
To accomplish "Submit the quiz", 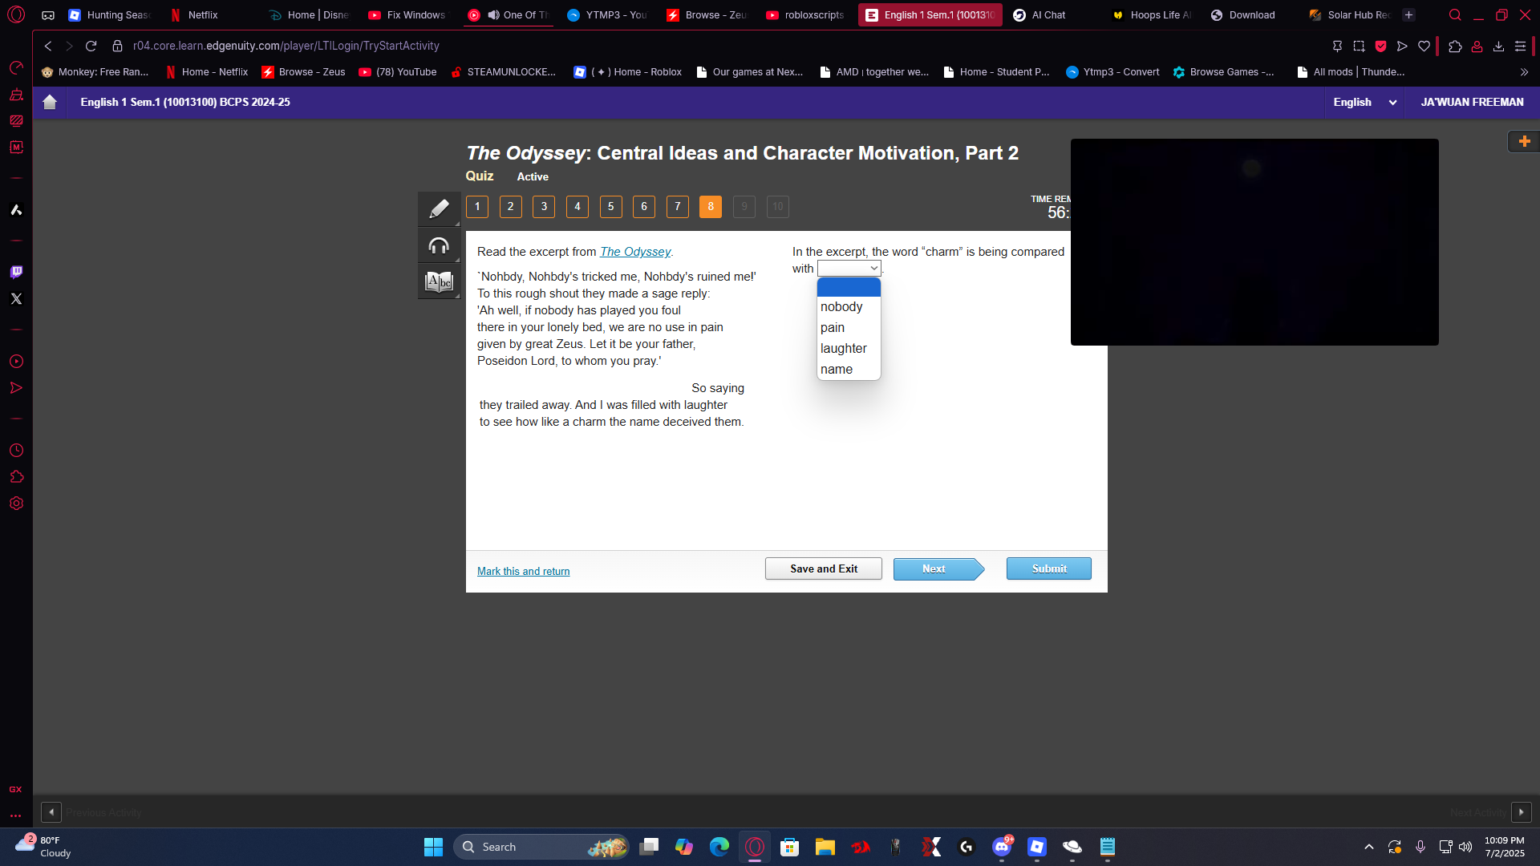I will (1049, 569).
